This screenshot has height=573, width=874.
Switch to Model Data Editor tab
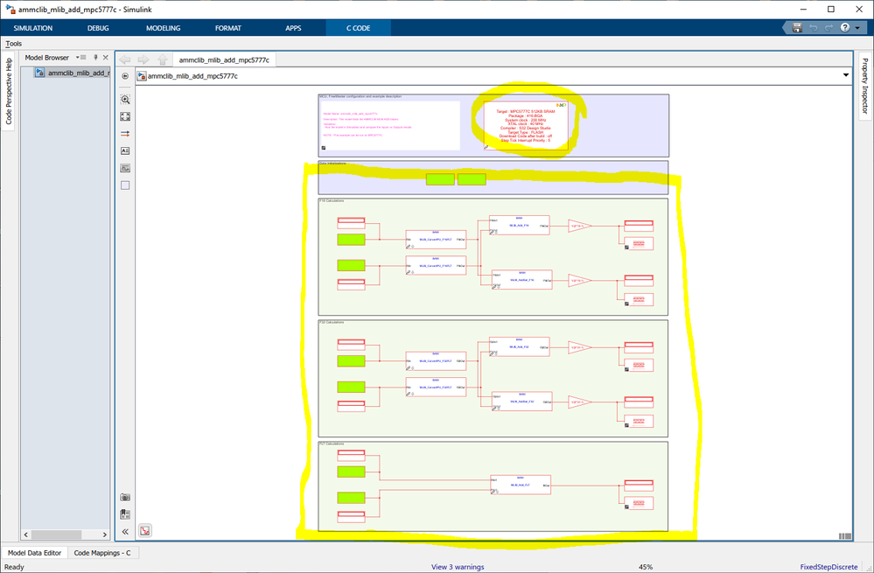pos(35,553)
